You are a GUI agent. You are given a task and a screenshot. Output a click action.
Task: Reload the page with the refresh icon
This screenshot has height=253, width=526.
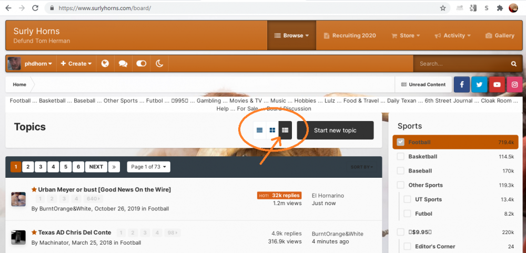[35, 8]
